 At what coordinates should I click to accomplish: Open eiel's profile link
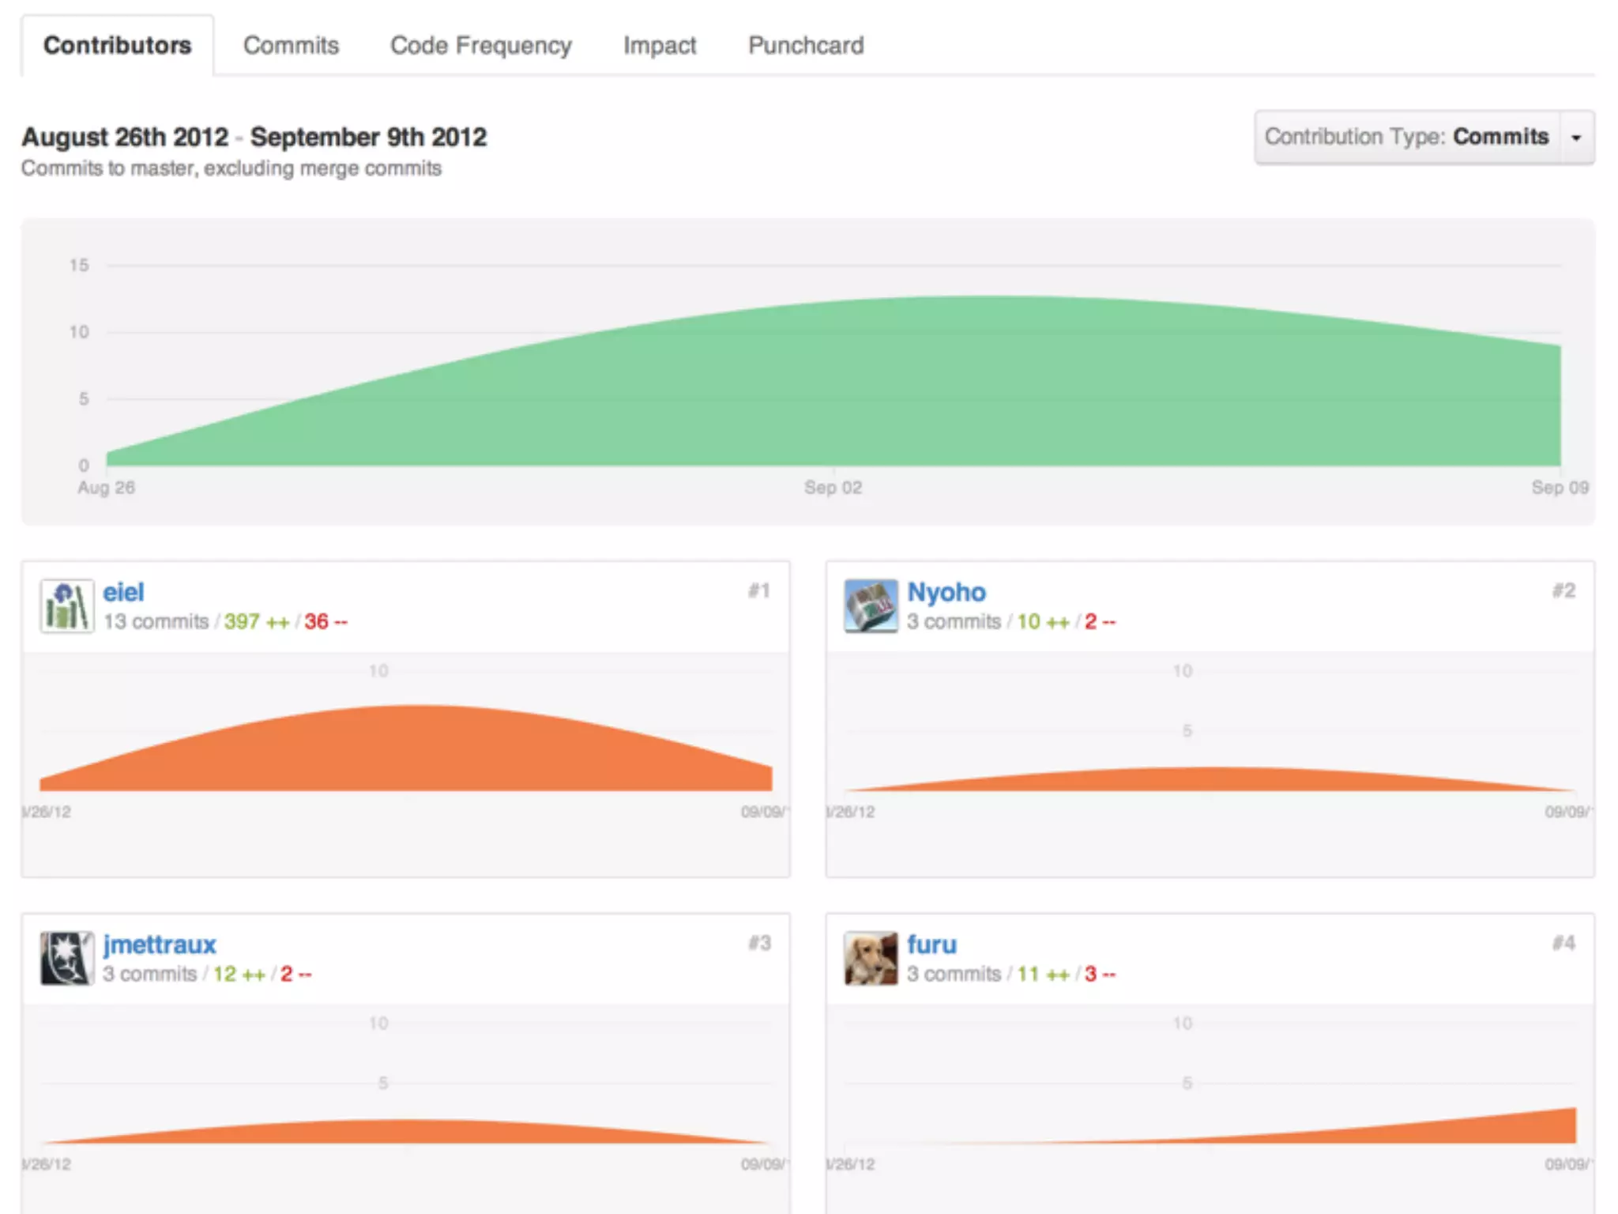pyautogui.click(x=123, y=592)
